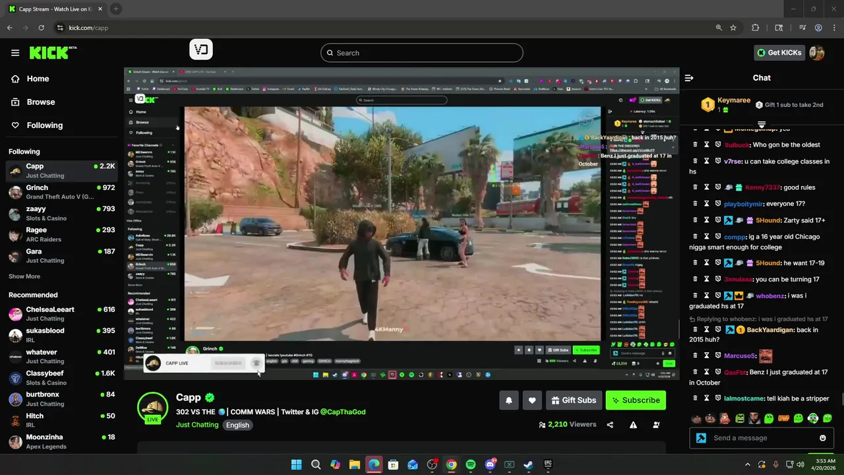Reload the page with the refresh icon
This screenshot has height=475, width=844.
click(41, 28)
